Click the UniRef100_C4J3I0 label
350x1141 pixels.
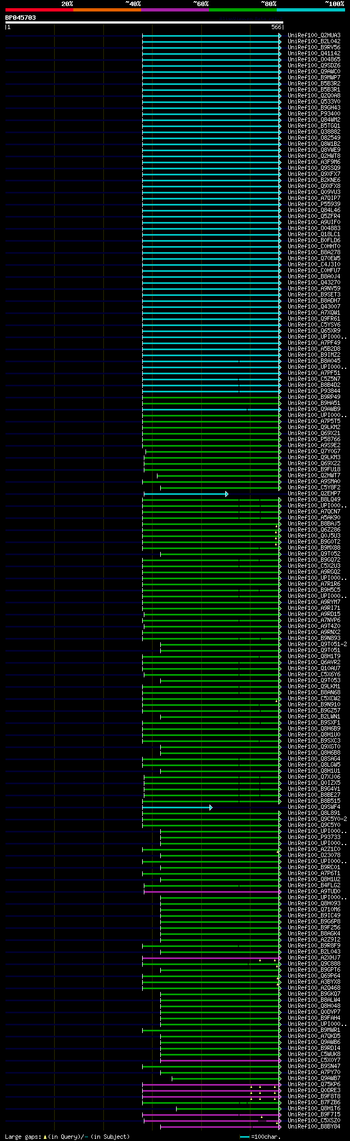pos(314,264)
